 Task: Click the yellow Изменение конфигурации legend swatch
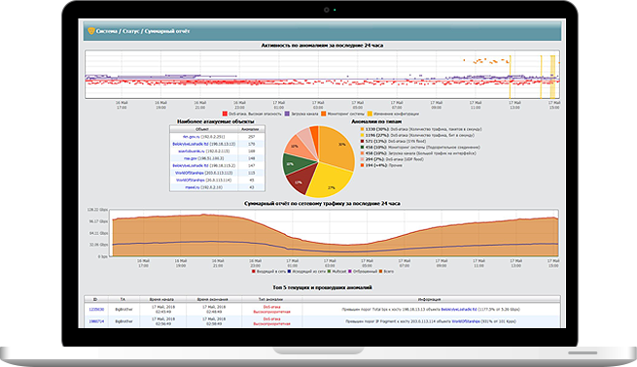[370, 114]
